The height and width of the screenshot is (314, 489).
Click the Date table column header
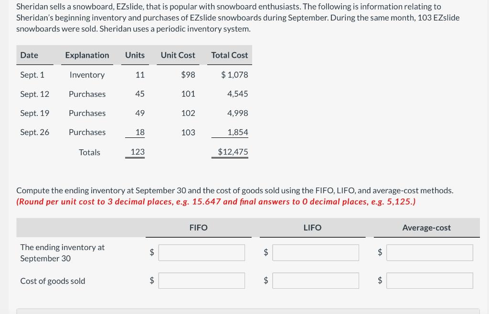(x=29, y=55)
